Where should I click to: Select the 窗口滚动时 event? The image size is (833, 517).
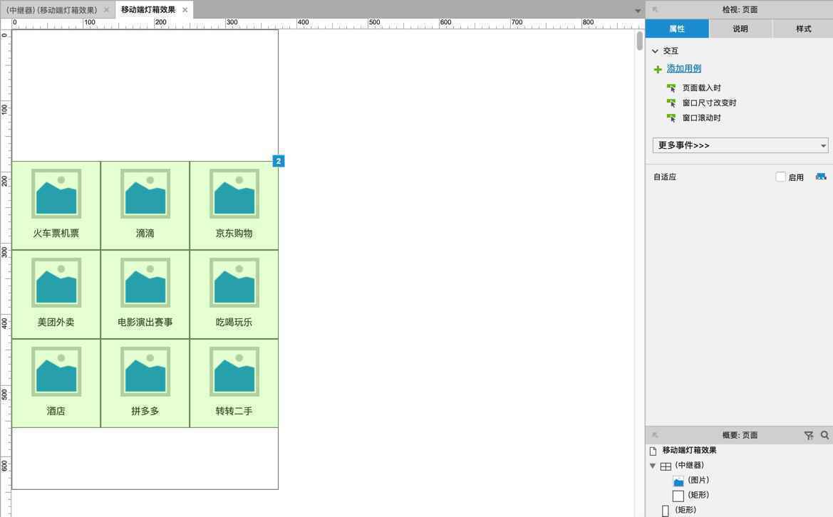pos(701,117)
